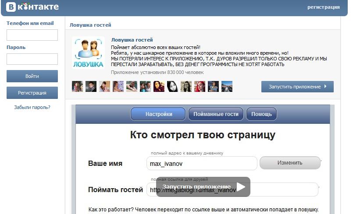Viewport: 353px width, 214px height.
Task: Click the Приложение установили 830 000 человек text
Action: pyautogui.click(x=157, y=72)
